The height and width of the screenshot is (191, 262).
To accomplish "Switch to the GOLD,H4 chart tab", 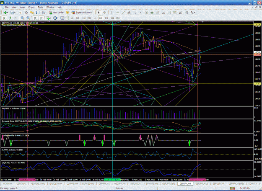I will pyautogui.click(x=8, y=183).
